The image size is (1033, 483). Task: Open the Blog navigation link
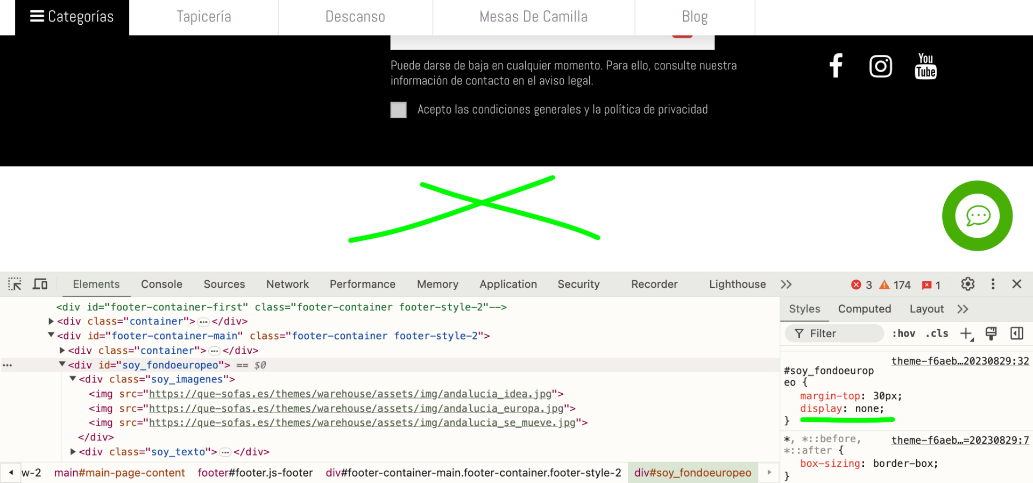[695, 17]
